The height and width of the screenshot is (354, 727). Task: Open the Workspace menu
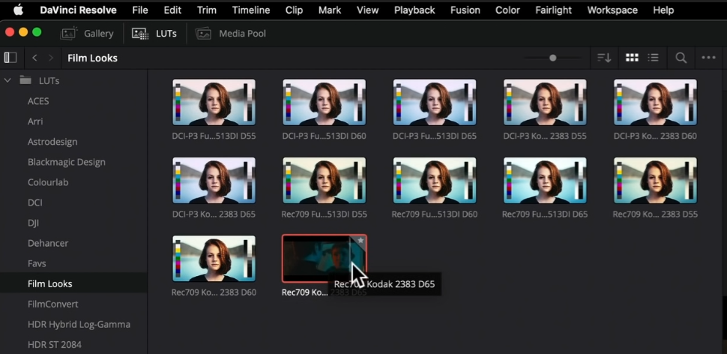pos(612,10)
